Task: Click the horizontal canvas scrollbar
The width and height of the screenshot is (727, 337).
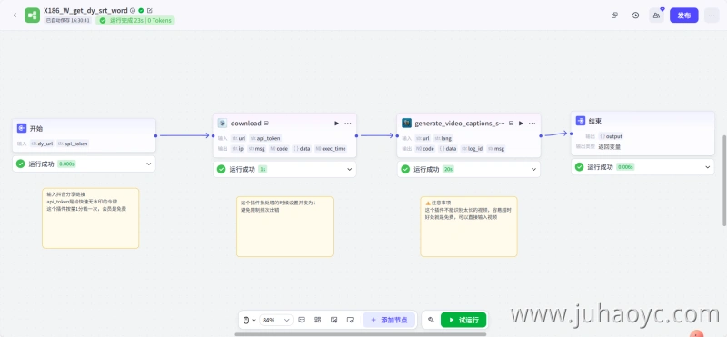Action: click(x=360, y=333)
